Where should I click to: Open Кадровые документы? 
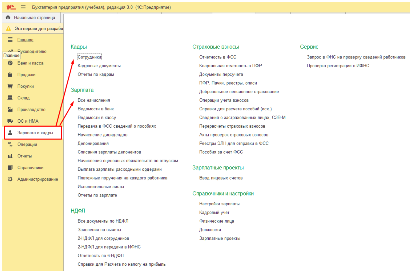tap(99, 66)
